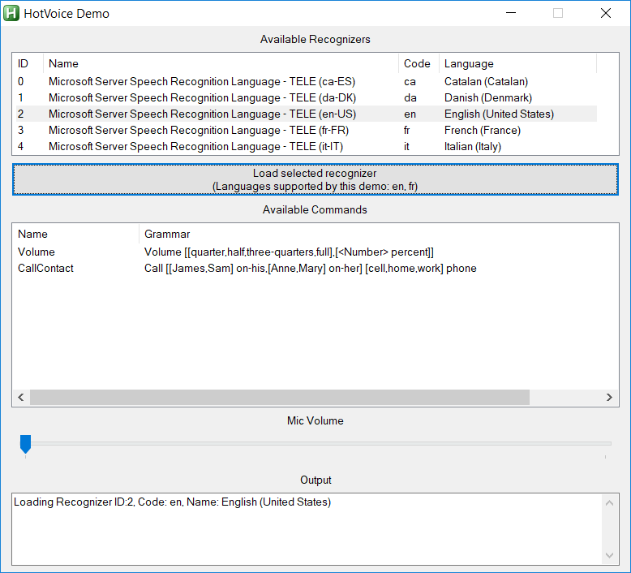
Task: Select the Italian (it-IT) recognizer row
Action: click(x=307, y=147)
